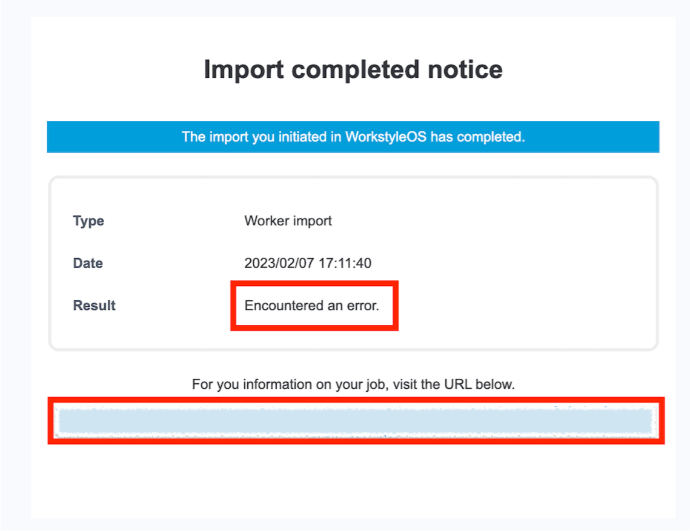Click the word "URL" in the info sentence
The image size is (690, 531).
[x=458, y=384]
